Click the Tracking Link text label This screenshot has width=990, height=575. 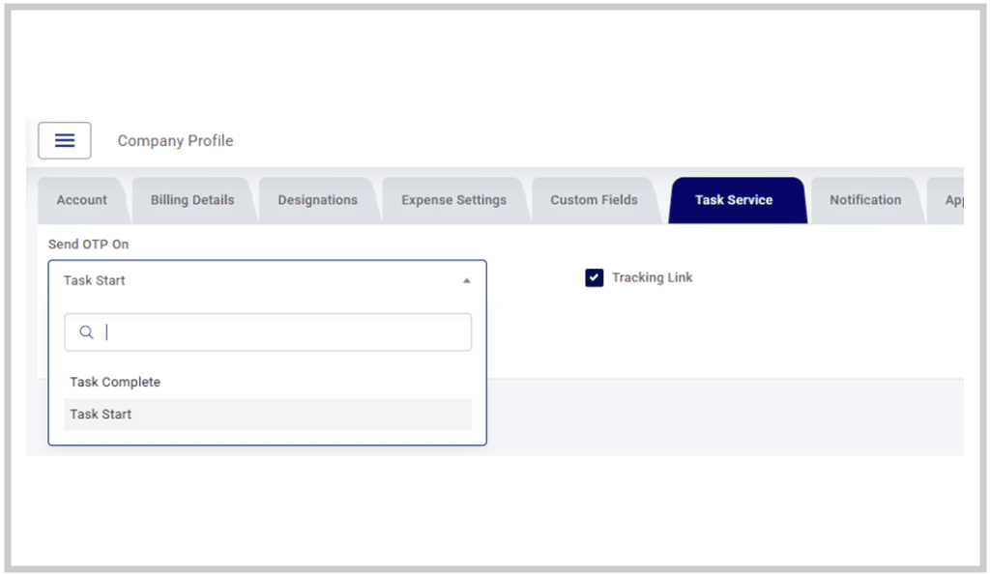(x=652, y=277)
